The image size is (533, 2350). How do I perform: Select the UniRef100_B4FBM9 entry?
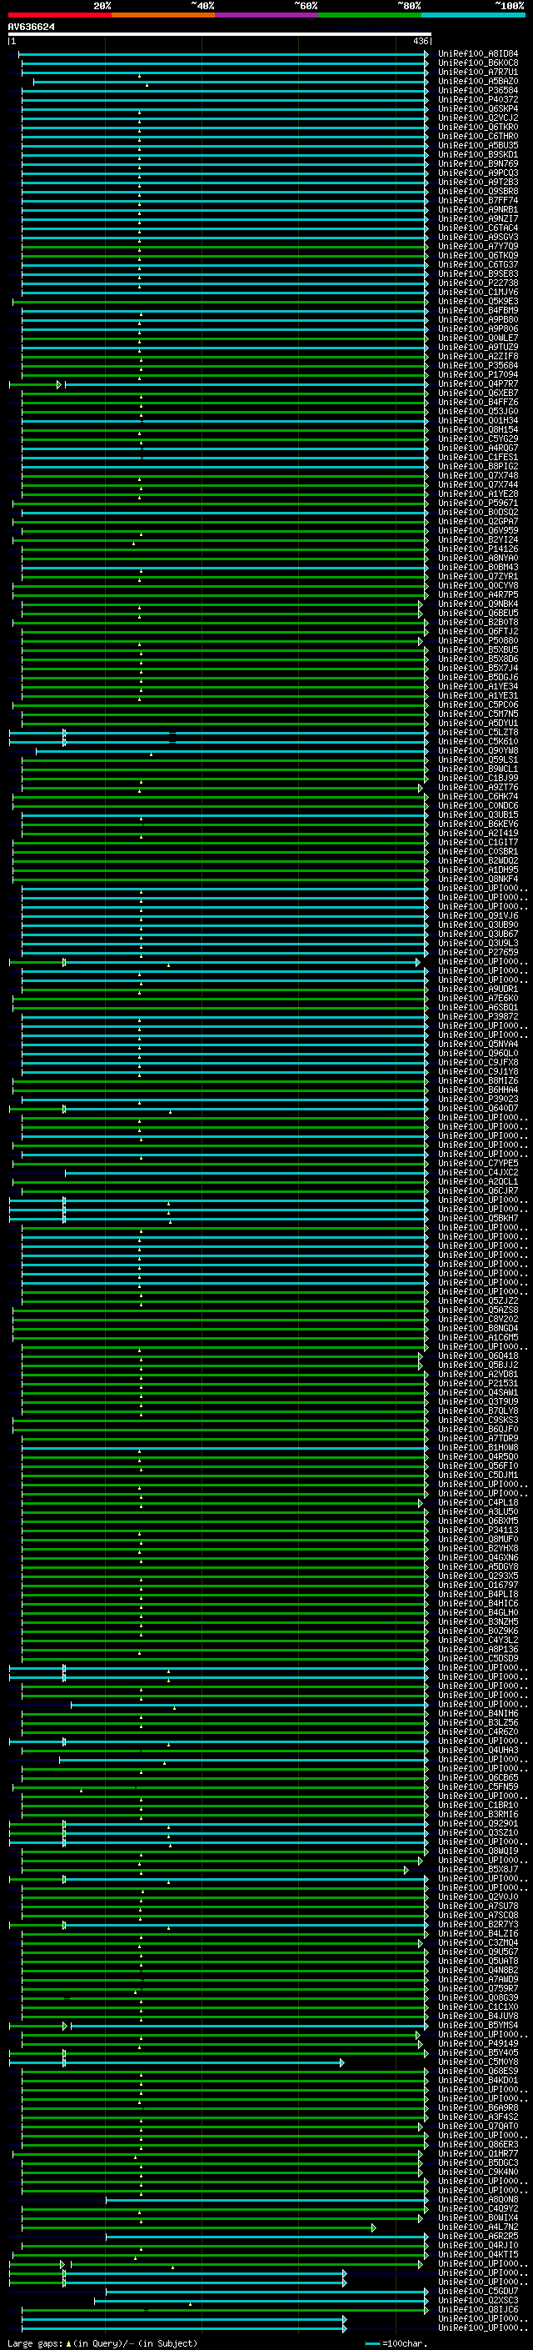click(478, 310)
